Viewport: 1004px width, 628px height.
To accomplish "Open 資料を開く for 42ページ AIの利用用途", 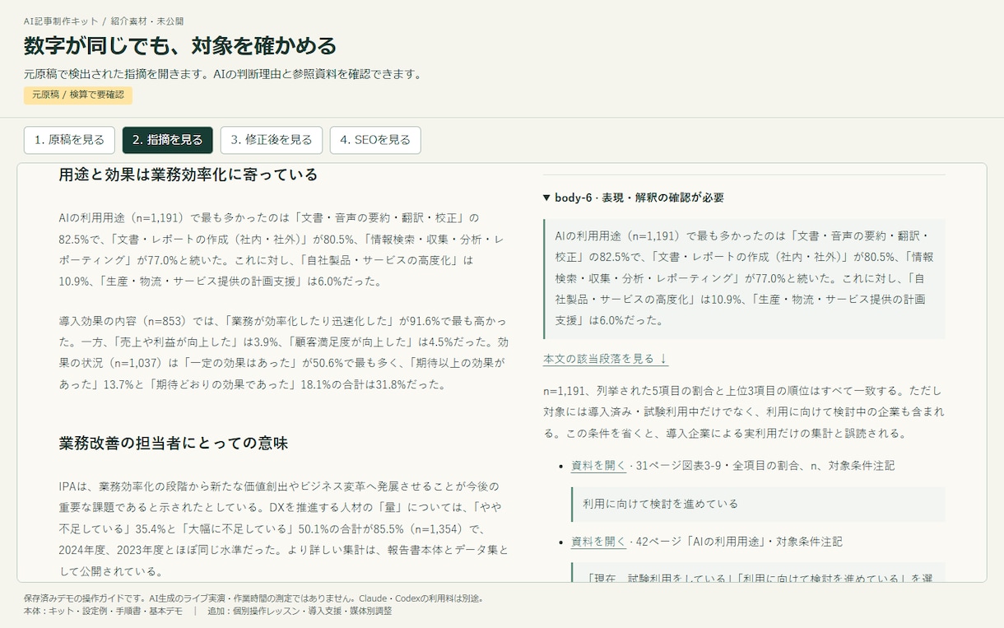I will pyautogui.click(x=598, y=542).
